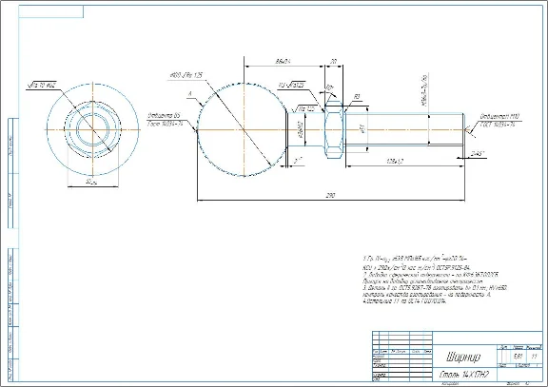Select the chamfer dimension "2×45°"
The width and height of the screenshot is (548, 387).
tap(477, 153)
